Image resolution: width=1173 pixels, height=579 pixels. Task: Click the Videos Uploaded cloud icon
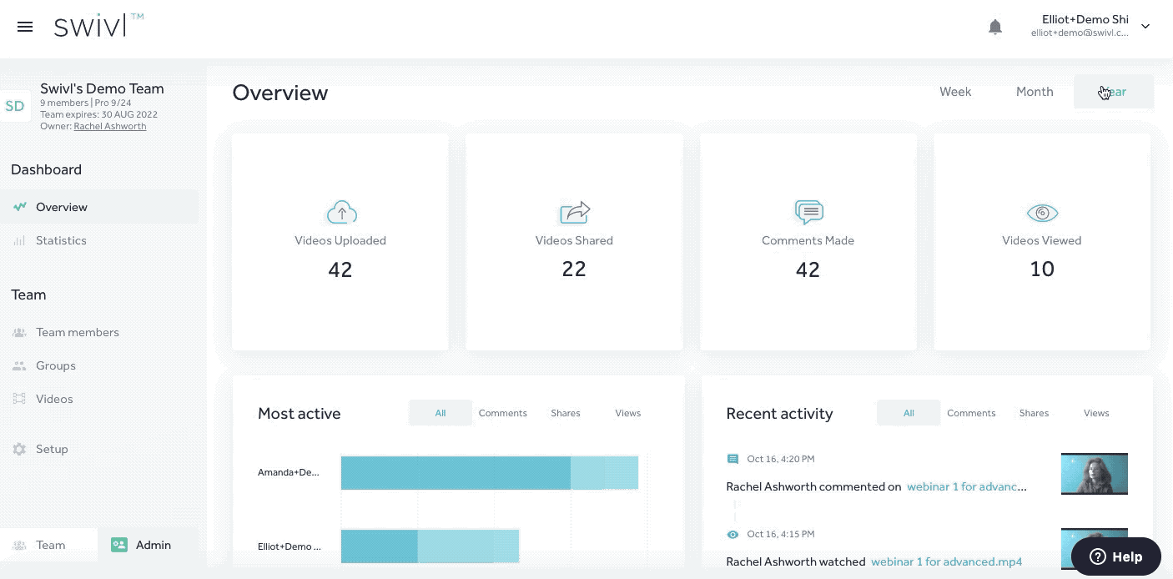pos(340,213)
